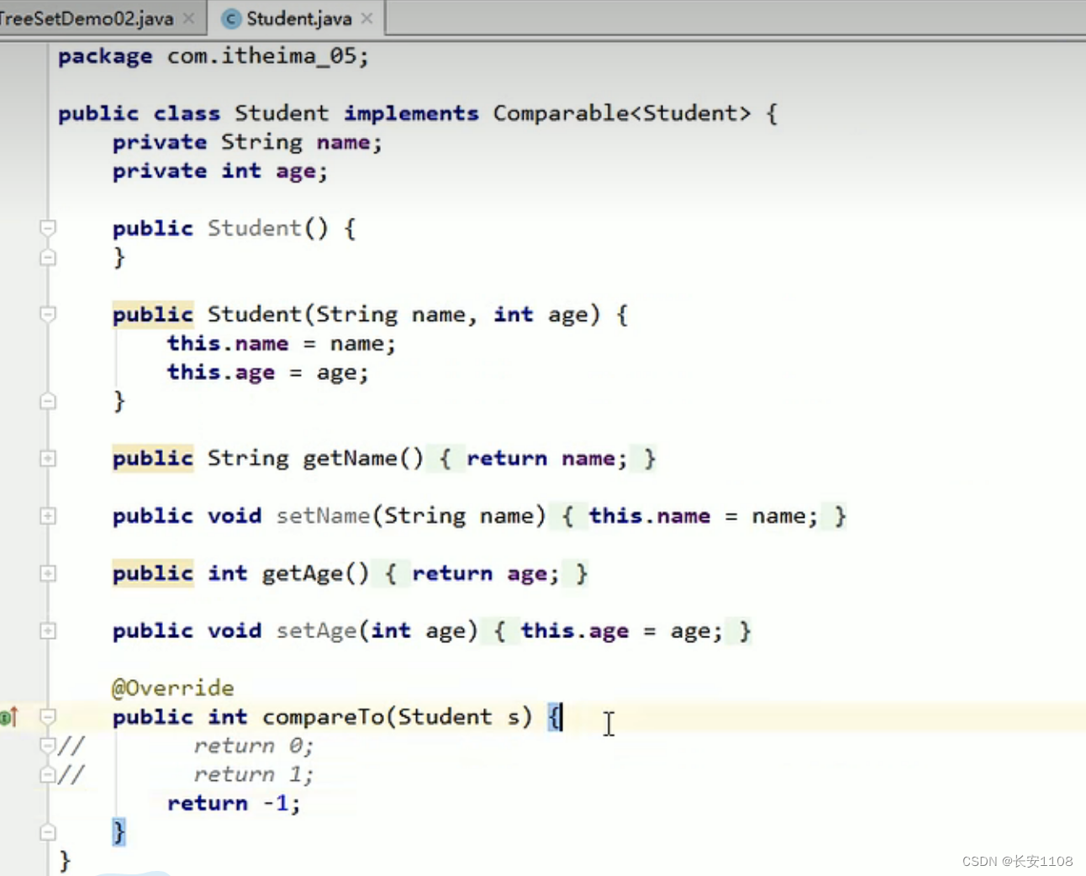Collapse the no-arg Student() constructor fold
The height and width of the screenshot is (876, 1086).
[48, 228]
